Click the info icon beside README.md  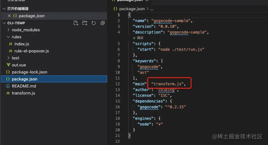(x=8, y=86)
